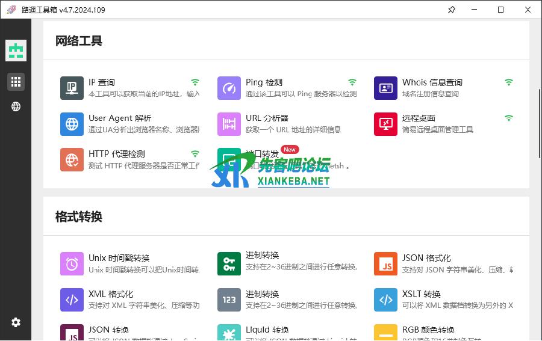
Task: Open the JSON 格式化 icon
Action: [385, 263]
